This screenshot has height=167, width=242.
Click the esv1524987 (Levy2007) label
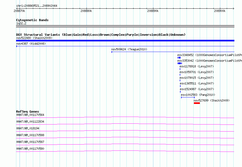[197, 89]
